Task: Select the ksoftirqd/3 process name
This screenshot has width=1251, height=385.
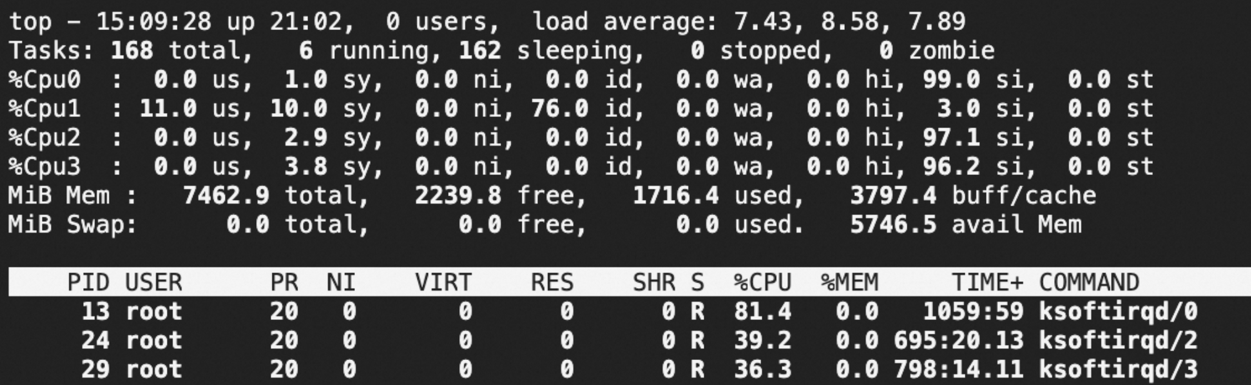Action: point(1118,369)
